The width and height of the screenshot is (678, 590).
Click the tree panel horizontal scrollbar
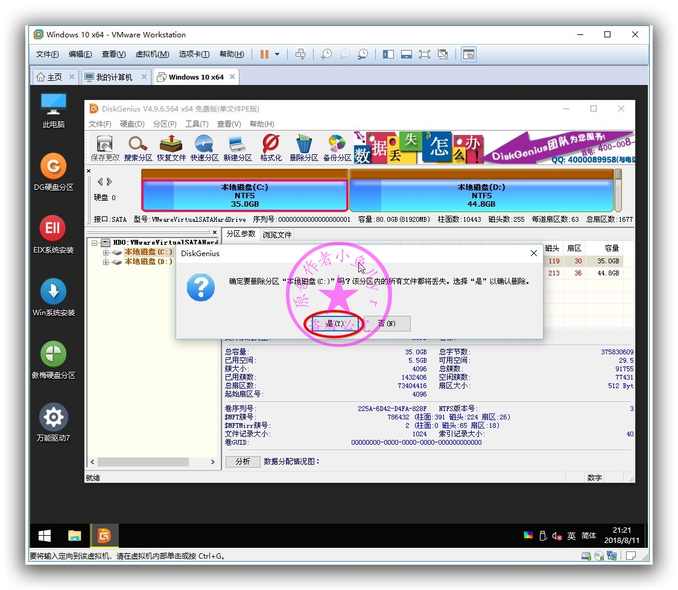(143, 462)
